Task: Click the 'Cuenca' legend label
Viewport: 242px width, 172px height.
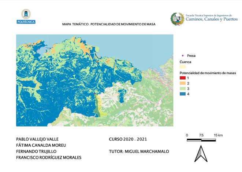Action: click(x=185, y=62)
